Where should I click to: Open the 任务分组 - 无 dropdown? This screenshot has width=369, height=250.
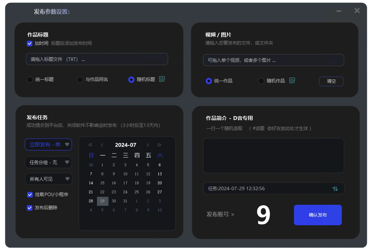48,162
